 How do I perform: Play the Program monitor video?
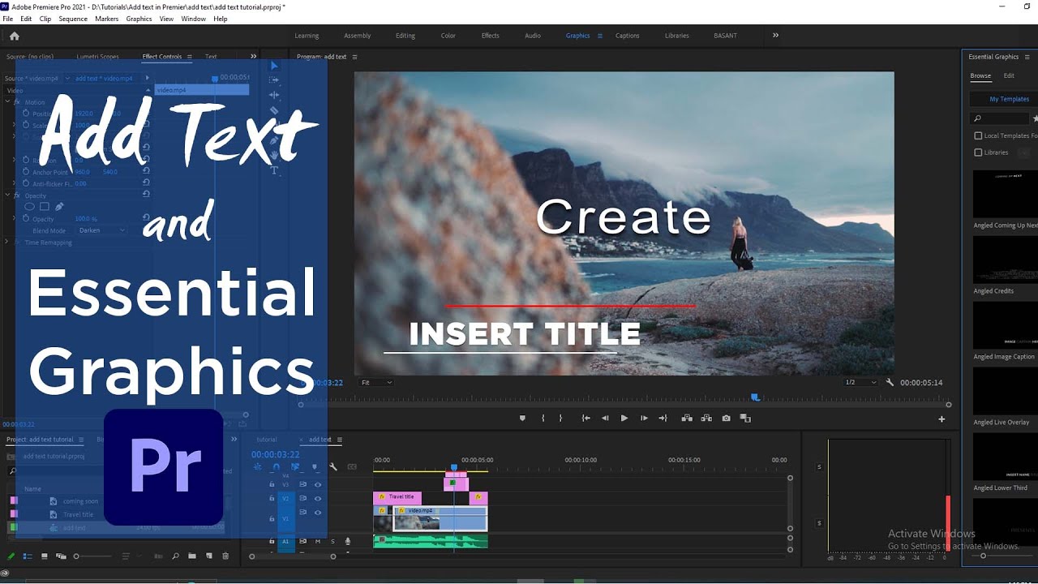tap(624, 419)
